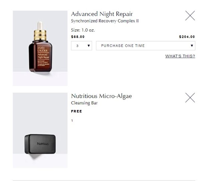Expand the Purchase One Time dropdown
This screenshot has height=182, width=200.
pos(145,46)
